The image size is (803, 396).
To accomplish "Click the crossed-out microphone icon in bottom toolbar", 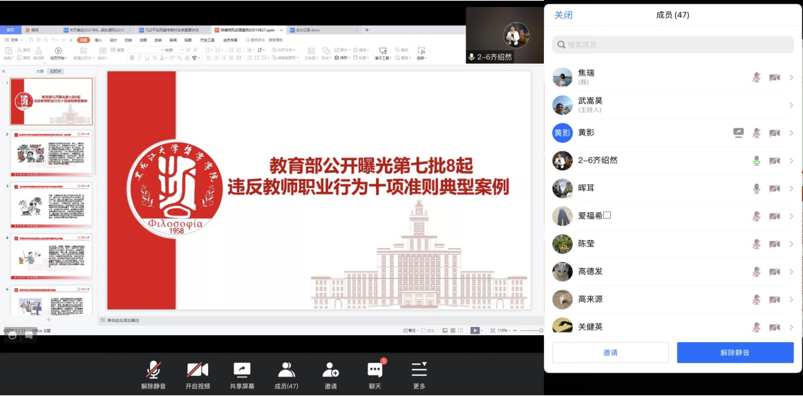I will point(153,370).
